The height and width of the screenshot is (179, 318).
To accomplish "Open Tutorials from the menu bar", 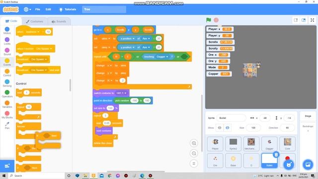I will click(x=68, y=9).
